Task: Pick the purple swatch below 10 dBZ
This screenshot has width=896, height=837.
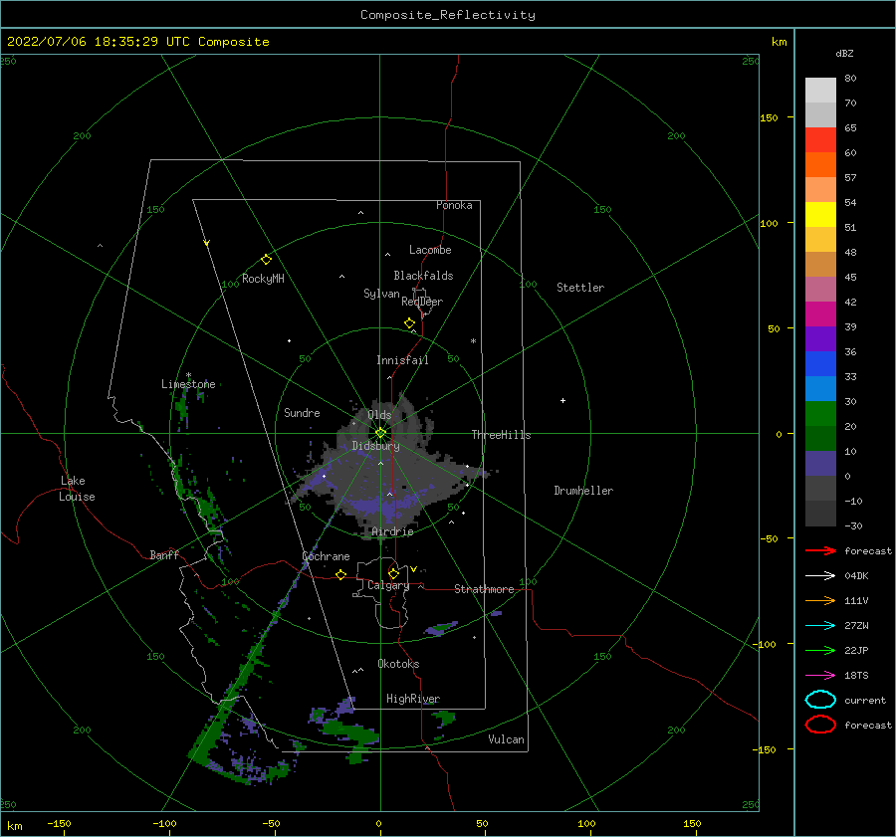Action: (820, 464)
